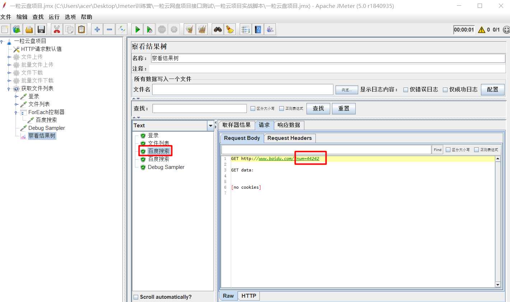Click the Find button in request pane
Viewport: 510px width, 302px height.
pos(438,150)
